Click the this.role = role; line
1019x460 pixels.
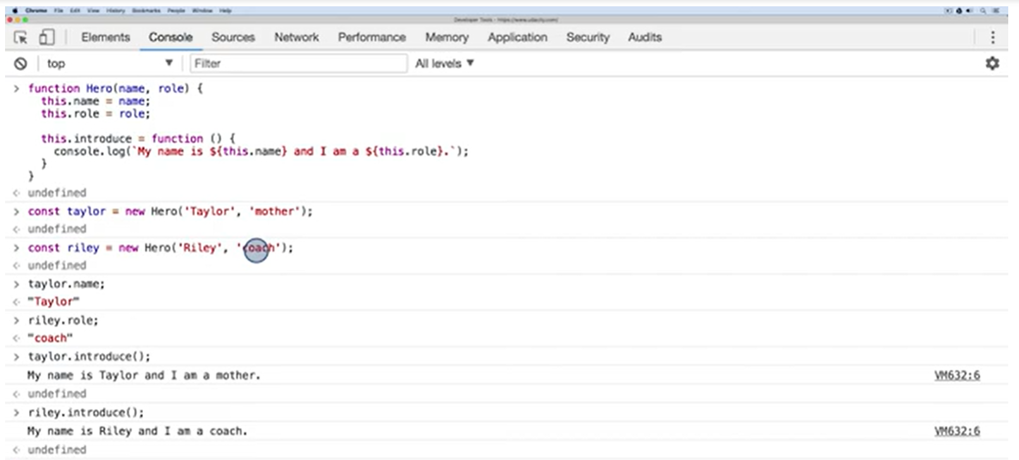(x=96, y=114)
